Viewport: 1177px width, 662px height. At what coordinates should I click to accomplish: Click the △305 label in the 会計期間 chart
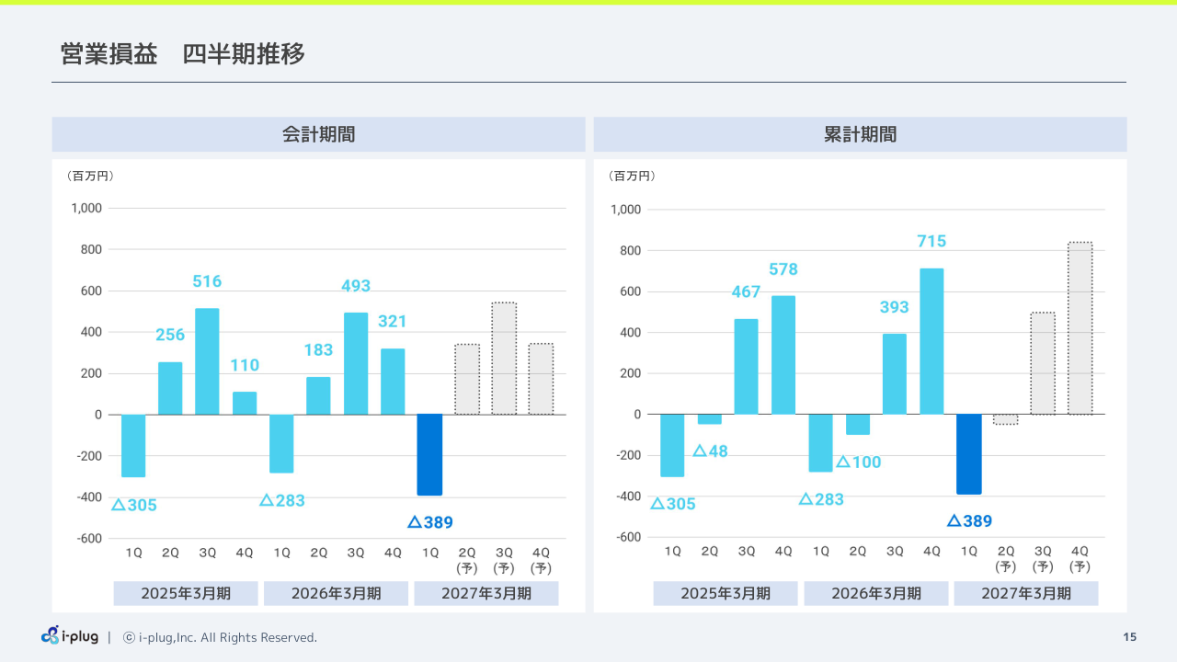[133, 505]
